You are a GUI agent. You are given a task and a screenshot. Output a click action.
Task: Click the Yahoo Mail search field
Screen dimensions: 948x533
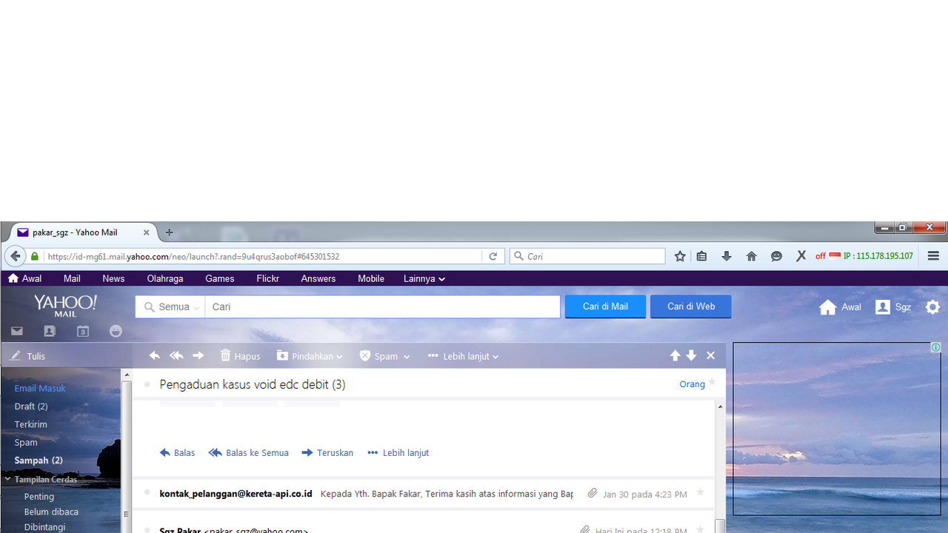382,307
